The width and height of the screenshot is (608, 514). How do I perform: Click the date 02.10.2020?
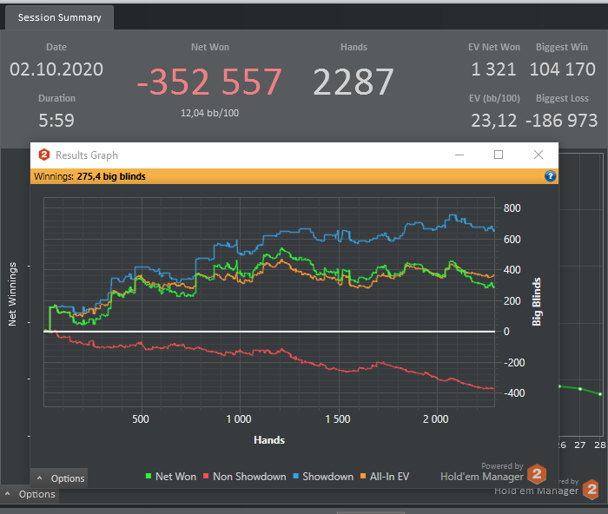[x=56, y=69]
